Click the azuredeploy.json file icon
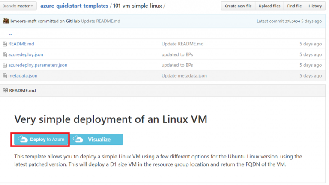Screen dimensions: 329x185 coord(5,54)
